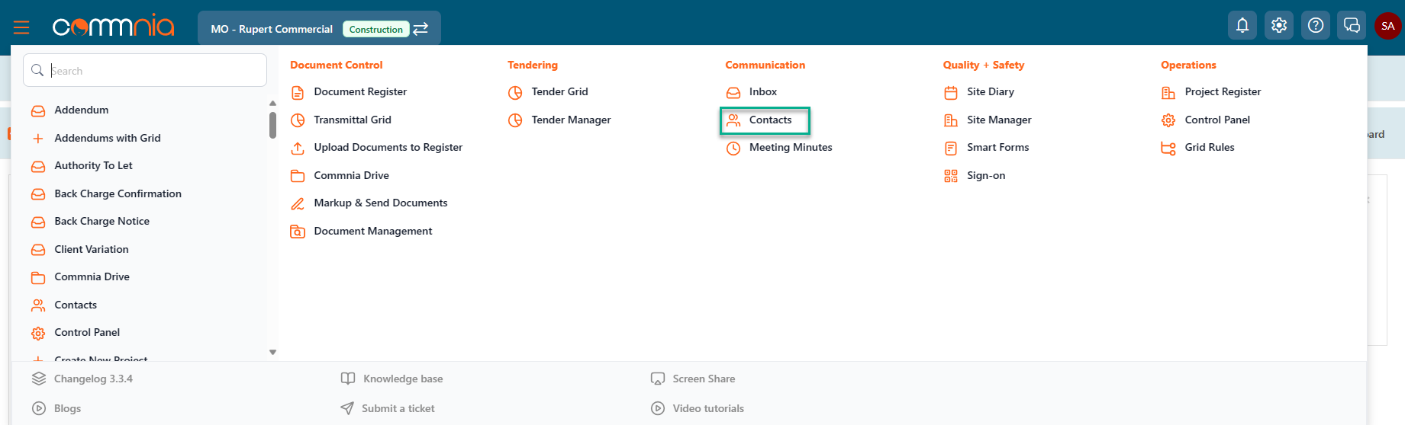This screenshot has height=425, width=1405.
Task: Click the sidebar scroll up arrow
Action: pyautogui.click(x=272, y=103)
